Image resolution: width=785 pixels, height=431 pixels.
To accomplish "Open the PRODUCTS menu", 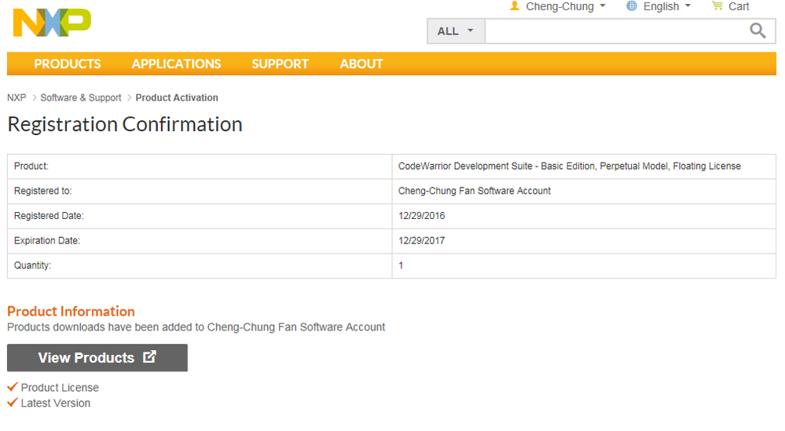I will (x=68, y=64).
